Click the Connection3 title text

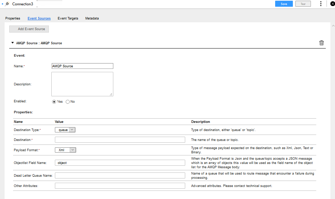tap(23, 4)
